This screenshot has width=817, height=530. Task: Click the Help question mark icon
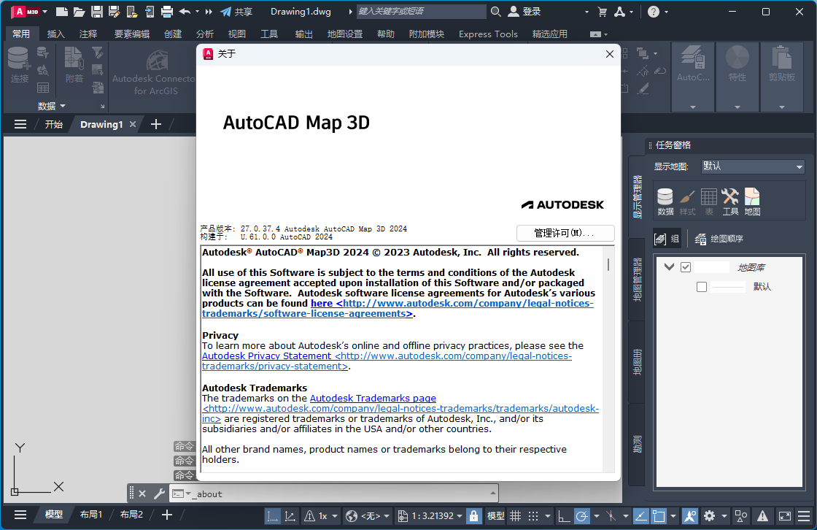point(654,12)
